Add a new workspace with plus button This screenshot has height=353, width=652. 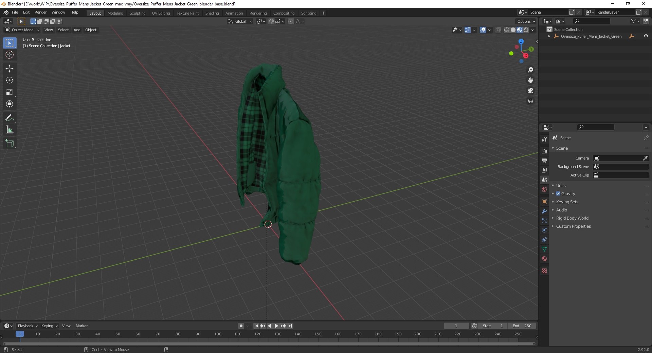pos(323,13)
